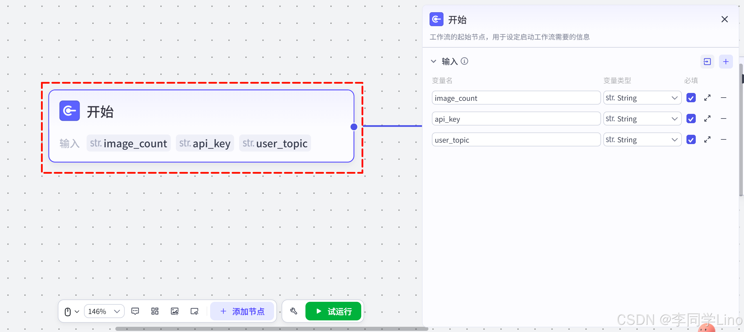Screen dimensions: 744x332
Task: Open the image_count variable type dropdown
Action: (x=642, y=98)
